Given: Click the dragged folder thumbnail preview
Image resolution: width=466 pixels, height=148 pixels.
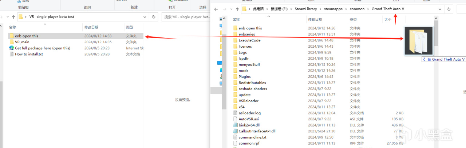Looking at the screenshot, I should click(x=418, y=41).
